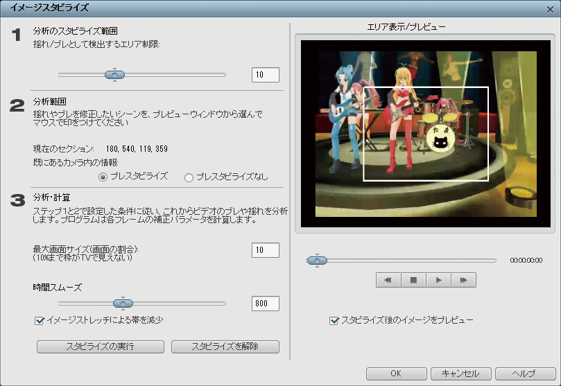Click the エリア表示/プレビュー heading
This screenshot has width=561, height=386.
pyautogui.click(x=406, y=27)
